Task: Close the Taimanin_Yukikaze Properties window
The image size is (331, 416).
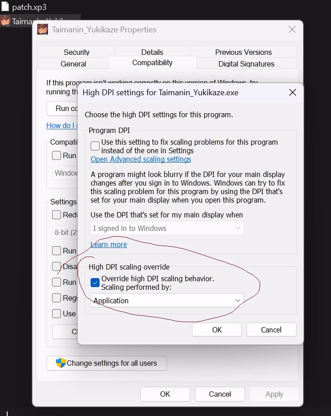Action: tap(292, 30)
